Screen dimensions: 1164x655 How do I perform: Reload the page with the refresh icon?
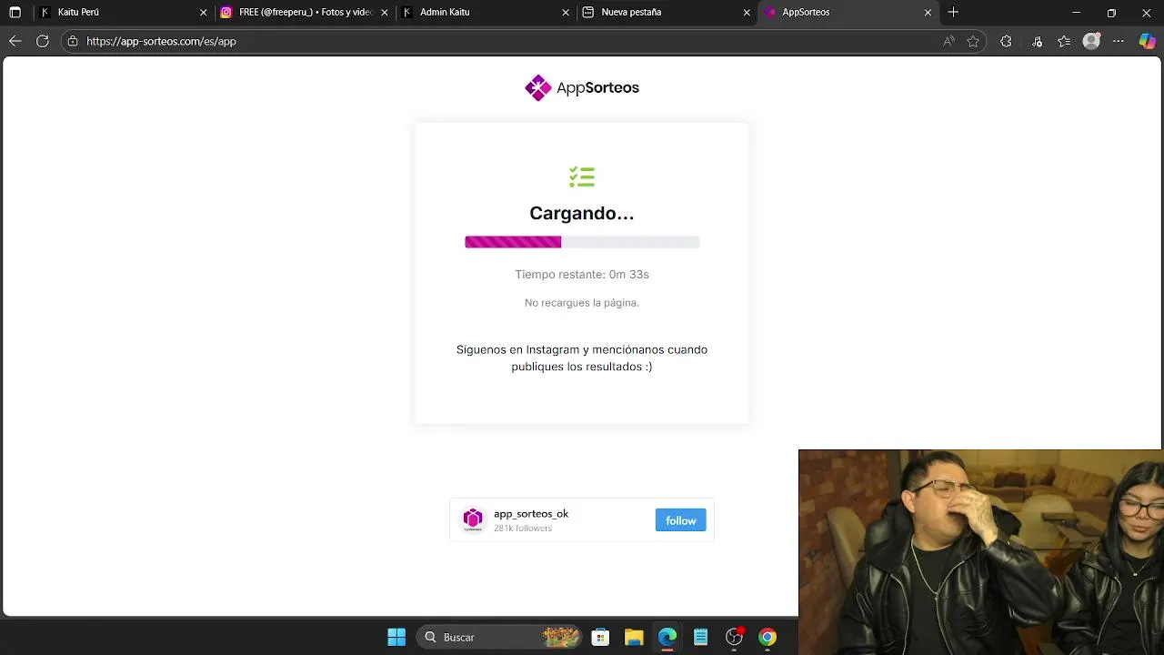pyautogui.click(x=42, y=41)
